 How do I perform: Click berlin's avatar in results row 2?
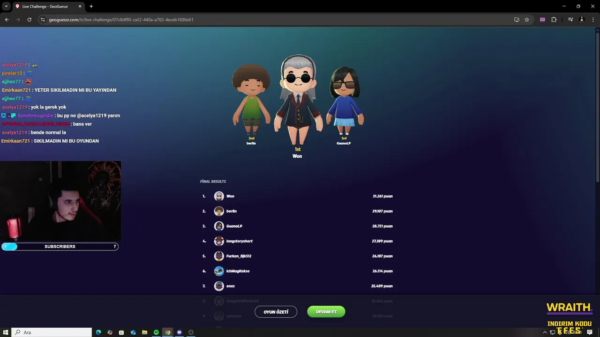pos(219,211)
